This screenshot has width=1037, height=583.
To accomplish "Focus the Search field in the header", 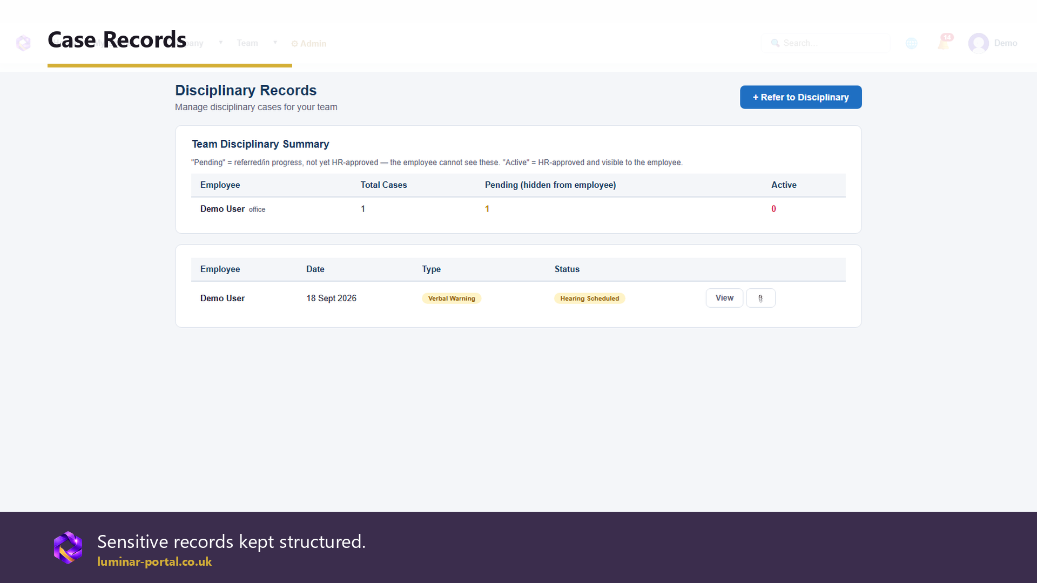I will (825, 43).
